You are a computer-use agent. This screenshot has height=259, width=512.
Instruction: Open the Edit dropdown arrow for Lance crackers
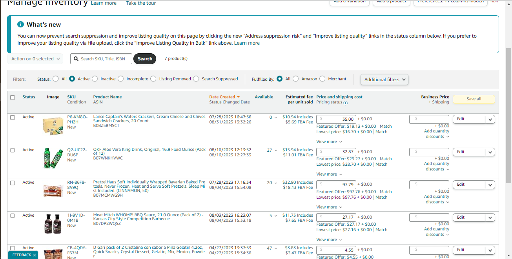tap(490, 119)
